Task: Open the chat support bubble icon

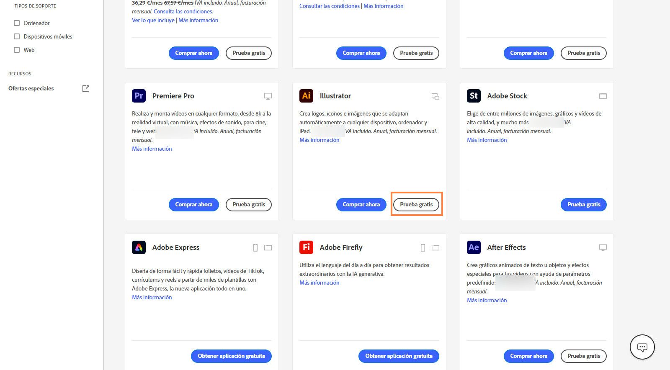Action: tap(642, 347)
